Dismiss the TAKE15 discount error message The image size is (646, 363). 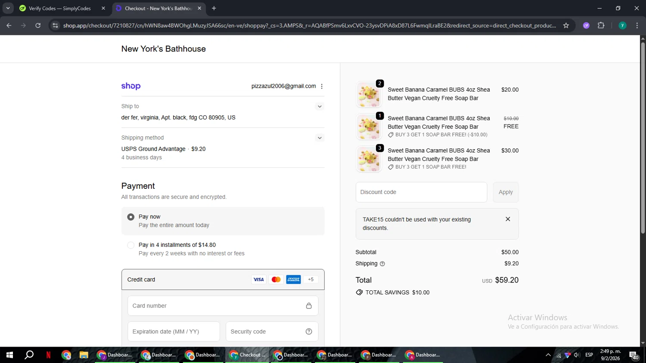[x=508, y=219]
